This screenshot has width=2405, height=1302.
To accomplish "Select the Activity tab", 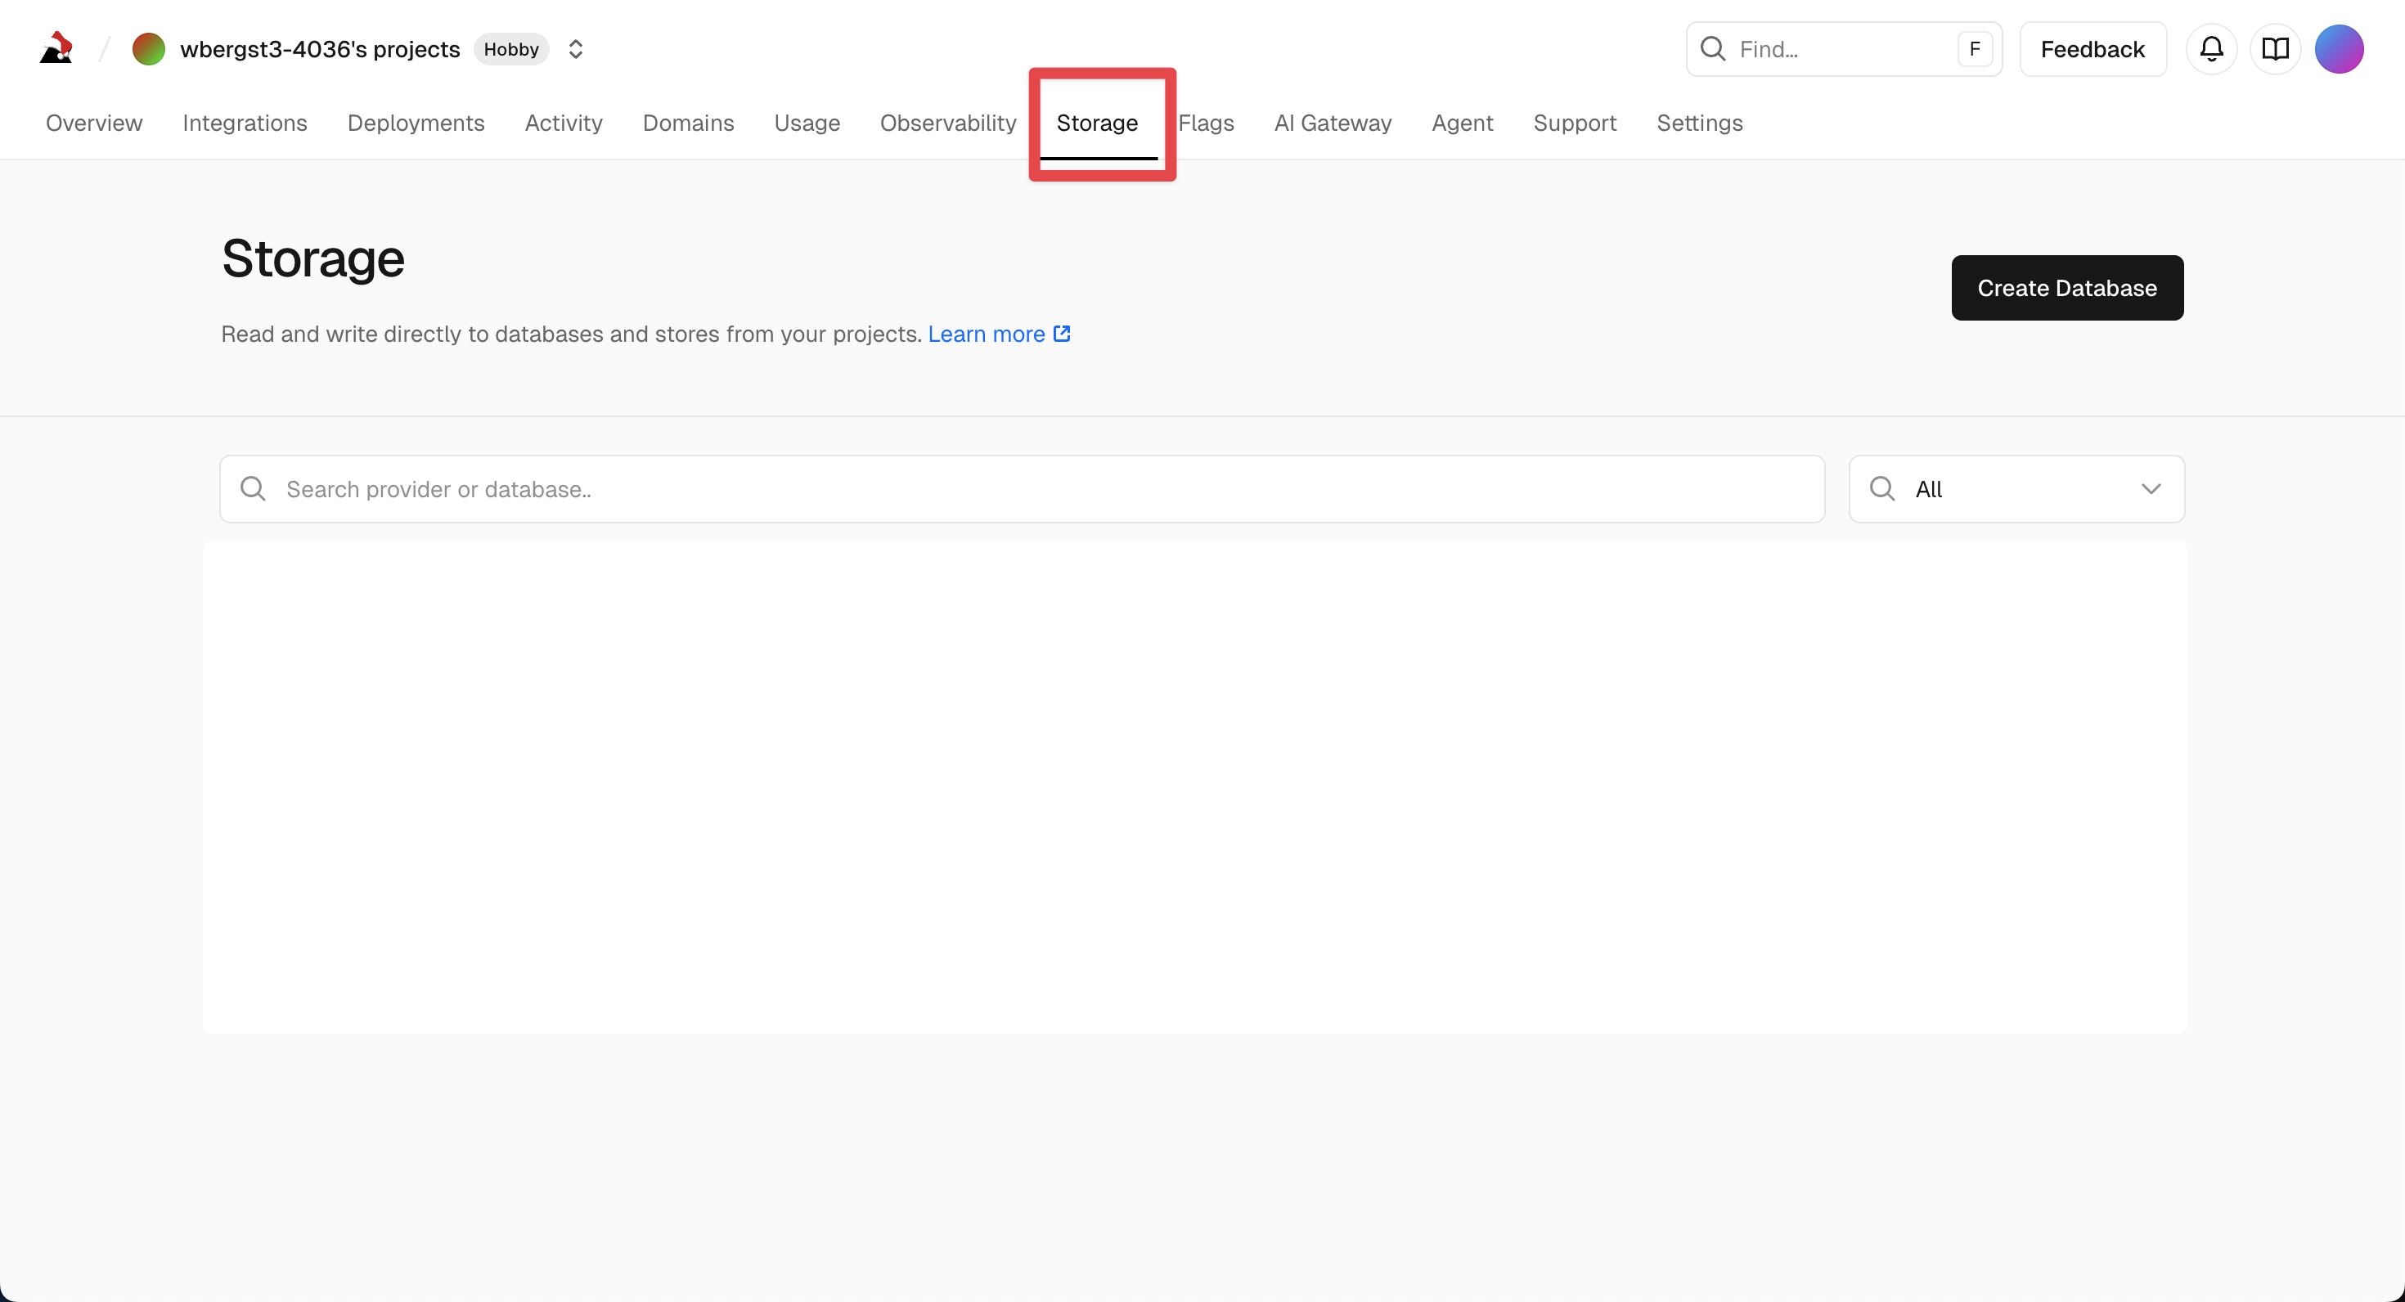I will (564, 123).
